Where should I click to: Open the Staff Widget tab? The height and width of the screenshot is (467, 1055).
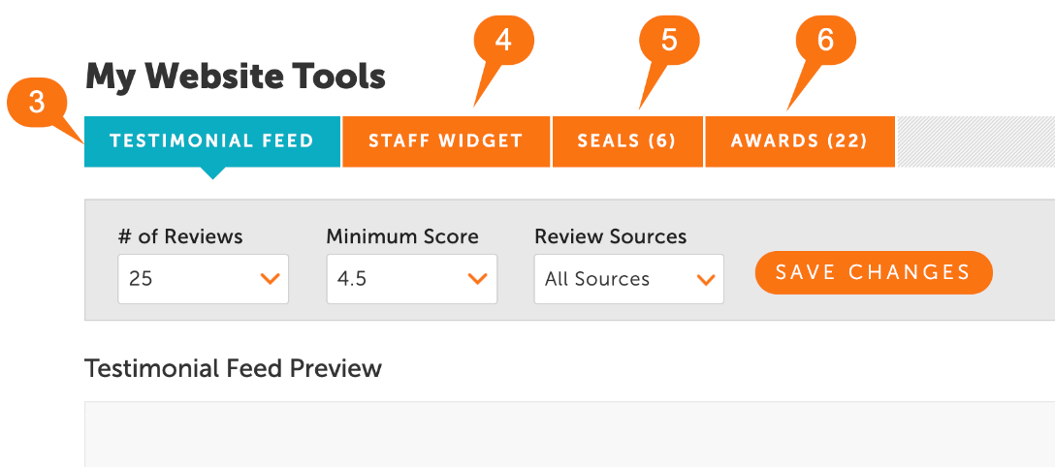click(446, 141)
